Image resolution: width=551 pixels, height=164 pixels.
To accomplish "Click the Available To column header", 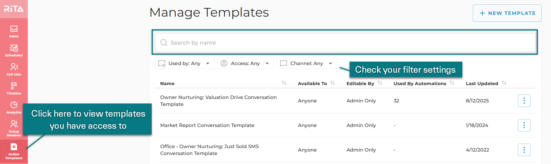I will [312, 83].
